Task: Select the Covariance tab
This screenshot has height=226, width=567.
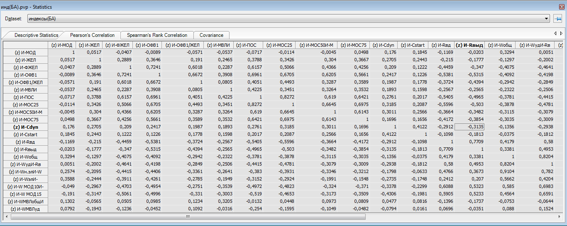Action: point(211,35)
